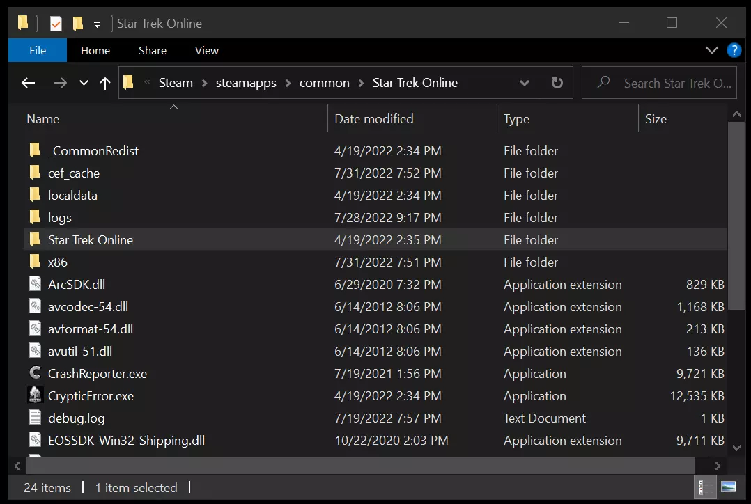Click the Refresh address bar button
751x504 pixels.
click(557, 83)
